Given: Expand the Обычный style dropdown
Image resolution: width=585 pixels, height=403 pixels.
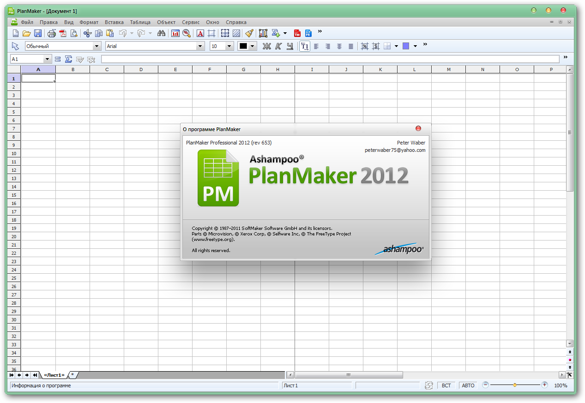Looking at the screenshot, I should 97,46.
